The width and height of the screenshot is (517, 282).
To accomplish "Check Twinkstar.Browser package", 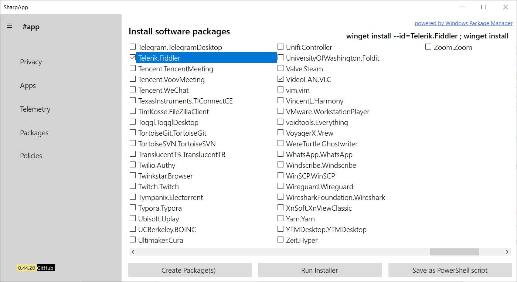I will (x=132, y=176).
